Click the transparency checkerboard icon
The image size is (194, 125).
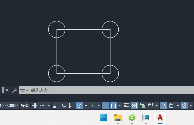[x=134, y=106]
